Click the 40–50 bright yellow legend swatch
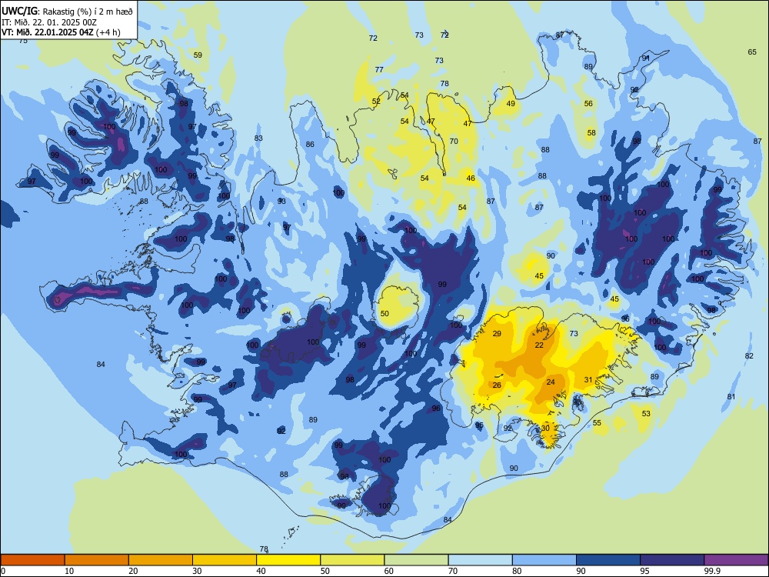The image size is (769, 577). point(288,560)
